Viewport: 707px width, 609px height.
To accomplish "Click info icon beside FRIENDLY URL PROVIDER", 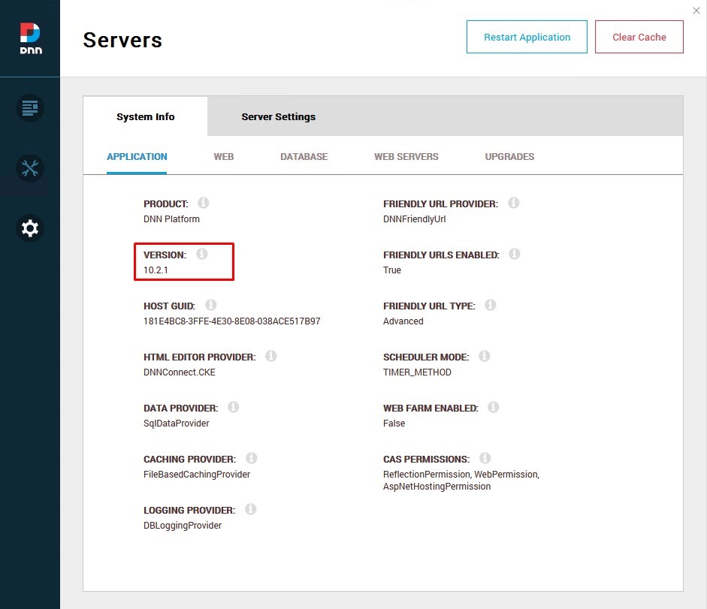I will (513, 204).
